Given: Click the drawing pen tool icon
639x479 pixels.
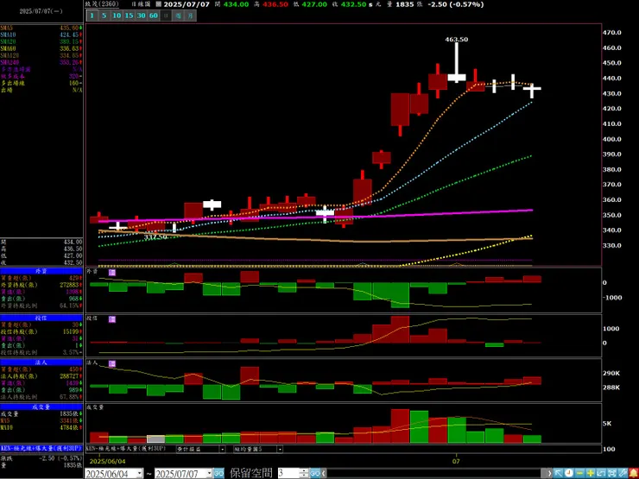Looking at the screenshot, I should coord(622,473).
